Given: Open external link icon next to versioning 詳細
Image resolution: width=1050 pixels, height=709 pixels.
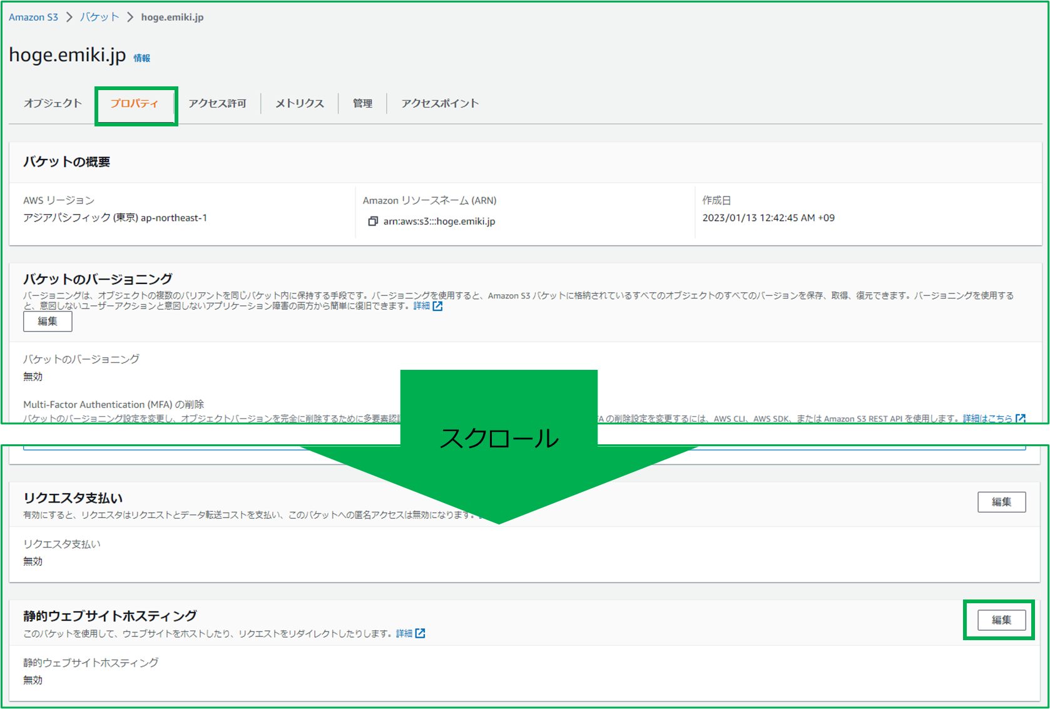Looking at the screenshot, I should pyautogui.click(x=438, y=306).
